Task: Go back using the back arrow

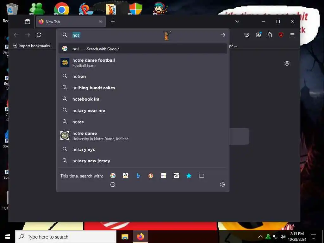Action: pos(16,35)
